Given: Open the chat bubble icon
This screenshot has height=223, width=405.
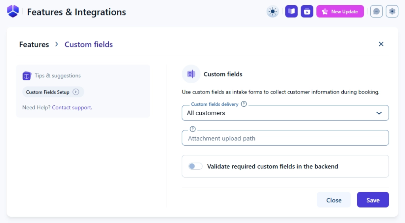Looking at the screenshot, I should pyautogui.click(x=377, y=11).
